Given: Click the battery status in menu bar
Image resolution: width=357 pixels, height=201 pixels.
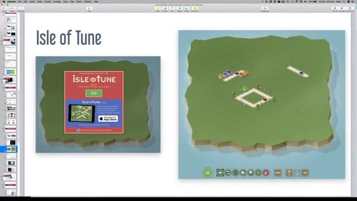Looking at the screenshot, I should (x=313, y=2).
